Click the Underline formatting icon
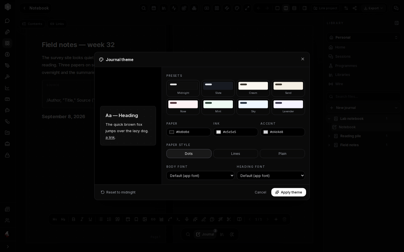404x252 pixels. click(90, 219)
